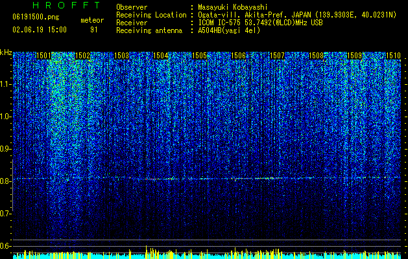The image size is (408, 259).
Task: Click the 1506 time marker
Action: click(x=238, y=56)
